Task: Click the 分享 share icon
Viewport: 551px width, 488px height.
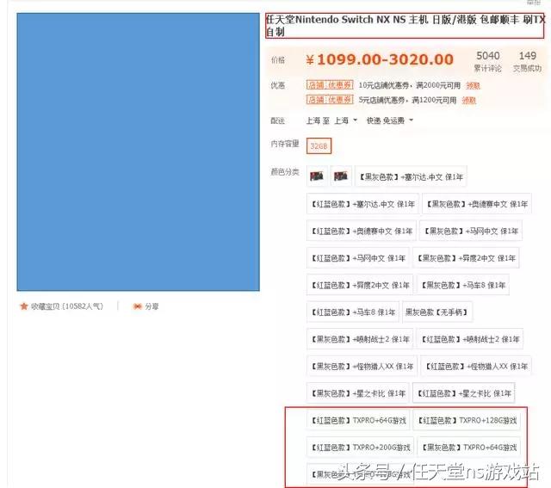Action: click(x=138, y=306)
